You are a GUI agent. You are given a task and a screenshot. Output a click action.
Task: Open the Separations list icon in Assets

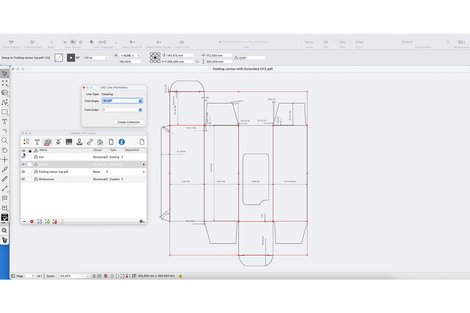pyautogui.click(x=26, y=142)
